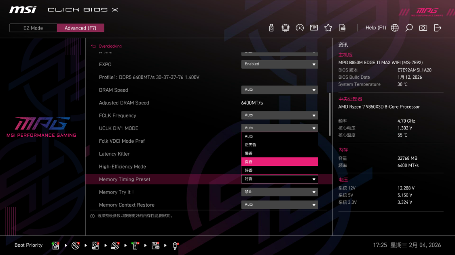Choose Auto in the open preset list

click(x=279, y=136)
